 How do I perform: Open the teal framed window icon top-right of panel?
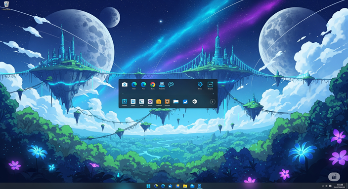pyautogui.click(x=210, y=84)
